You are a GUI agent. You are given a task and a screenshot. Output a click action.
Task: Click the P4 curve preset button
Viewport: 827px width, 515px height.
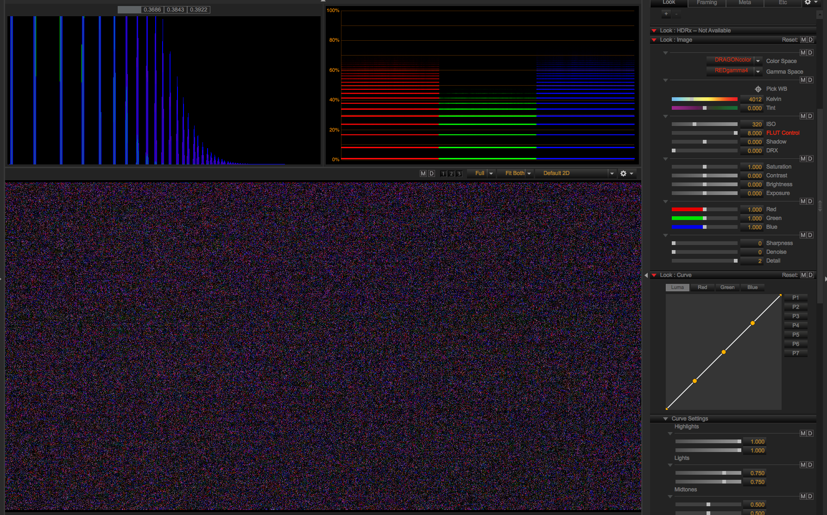click(795, 326)
